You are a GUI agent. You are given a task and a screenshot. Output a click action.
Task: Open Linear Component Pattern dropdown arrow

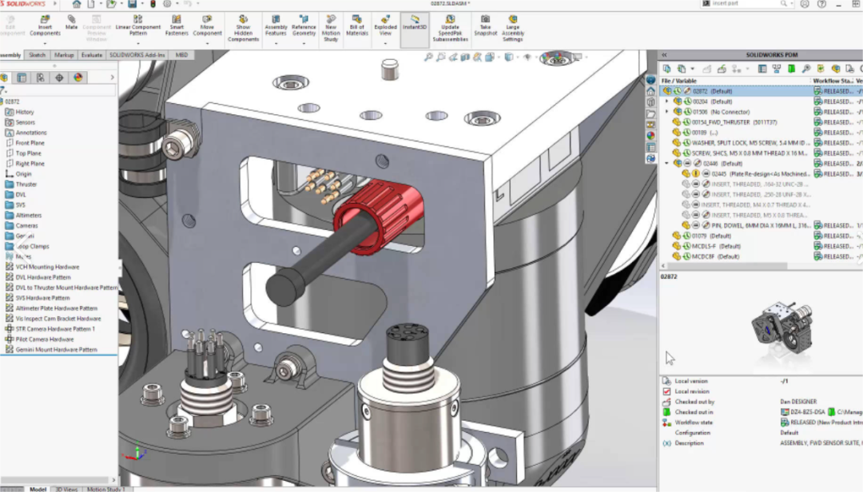(138, 43)
